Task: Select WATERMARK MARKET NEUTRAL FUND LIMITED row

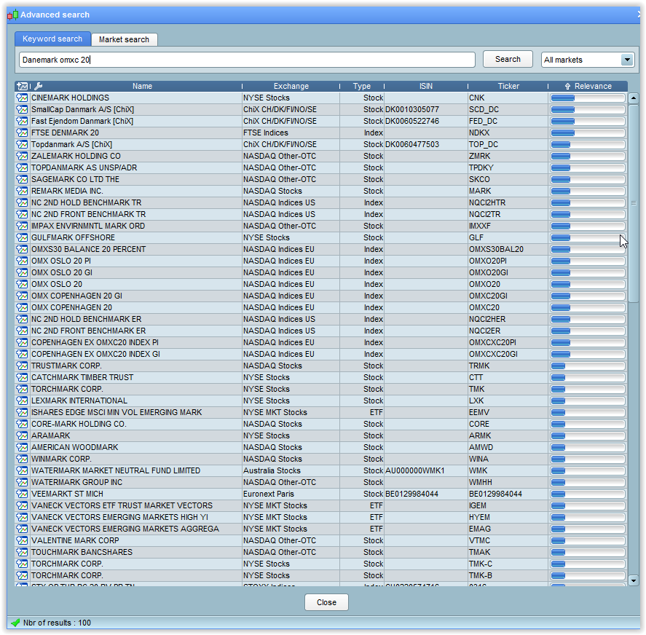Action: click(x=321, y=470)
